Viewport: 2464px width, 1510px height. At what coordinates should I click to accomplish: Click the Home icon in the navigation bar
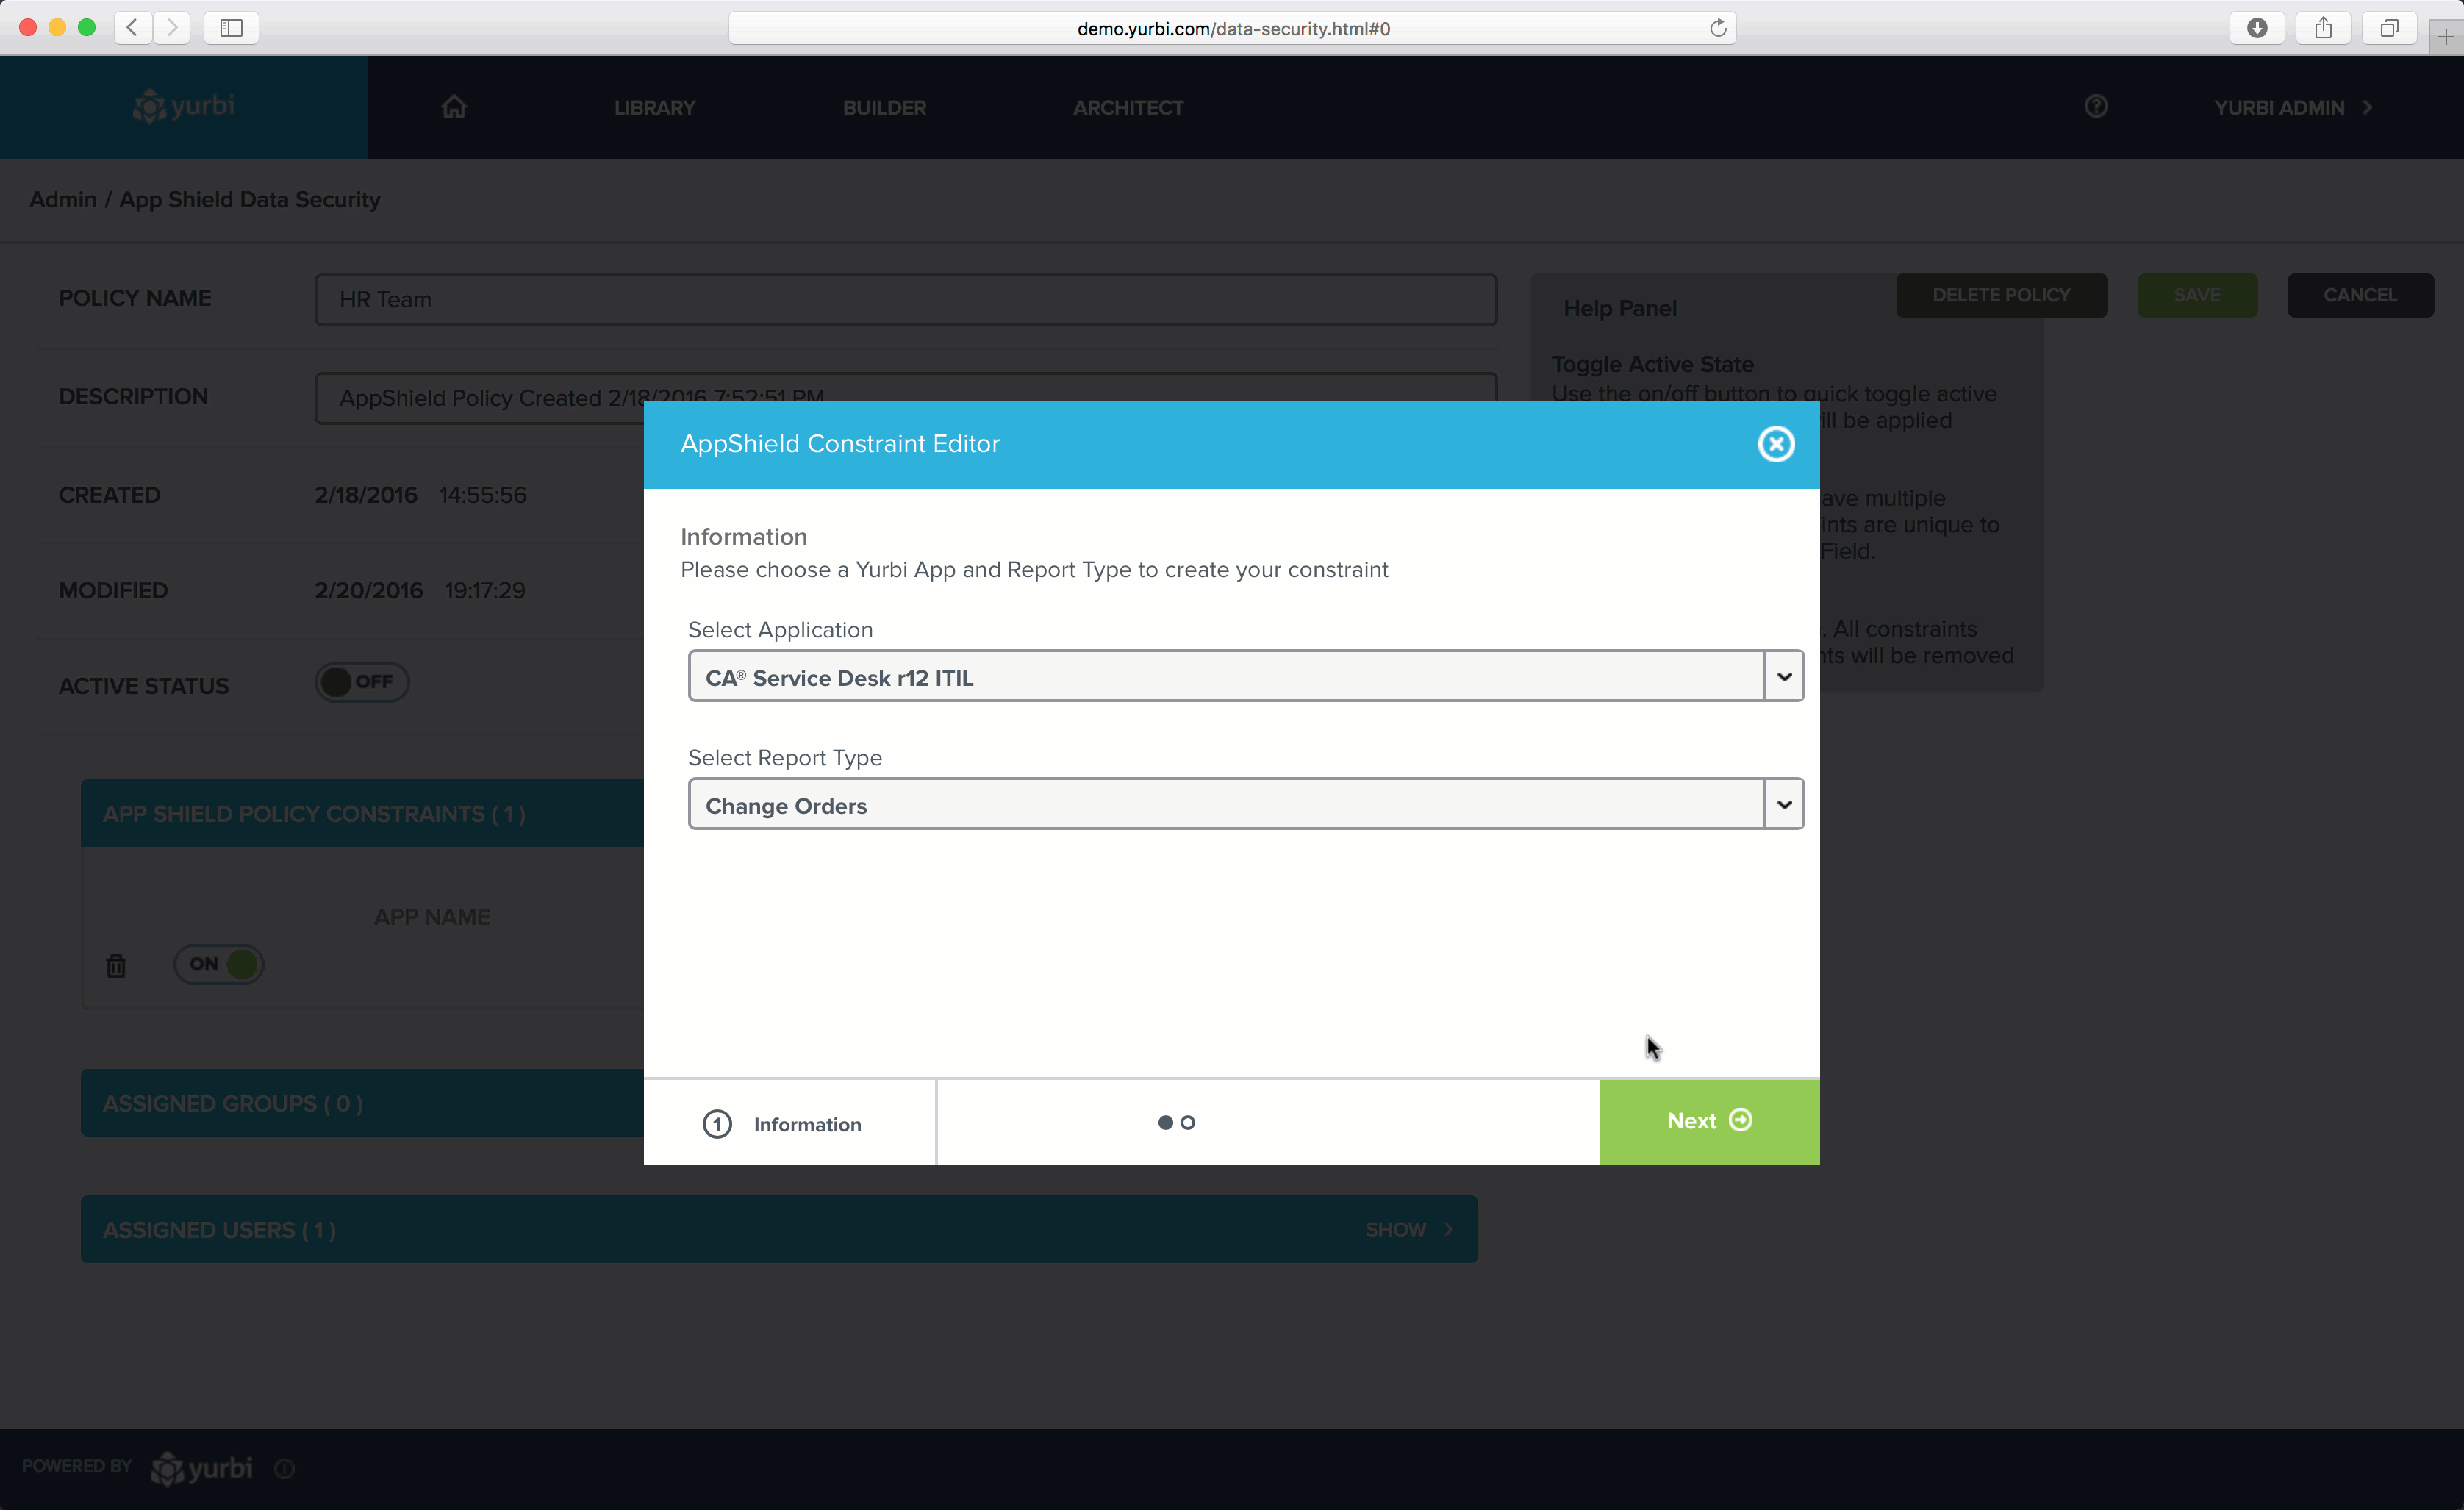[453, 106]
